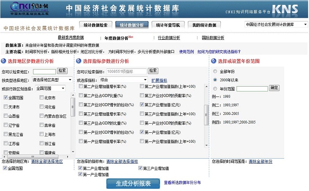Switch to the 统计数据检索 tab

click(x=96, y=25)
